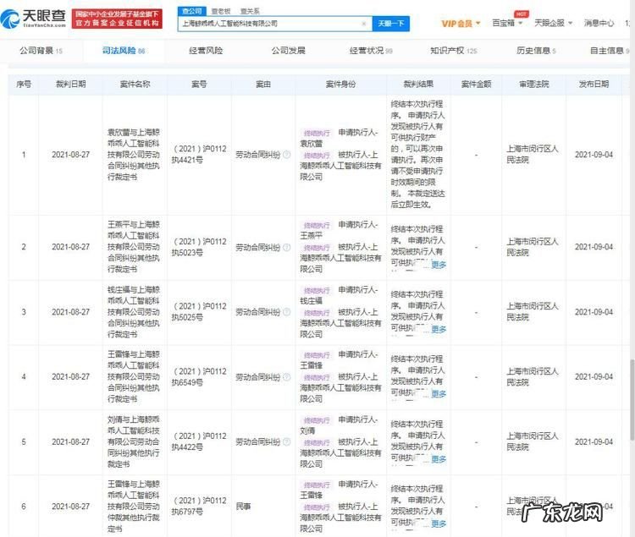The width and height of the screenshot is (635, 537).
Task: Switch to the 司法风险 tab
Action: 124,51
